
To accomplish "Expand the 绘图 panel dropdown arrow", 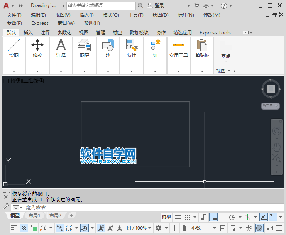I will pyautogui.click(x=14, y=71).
